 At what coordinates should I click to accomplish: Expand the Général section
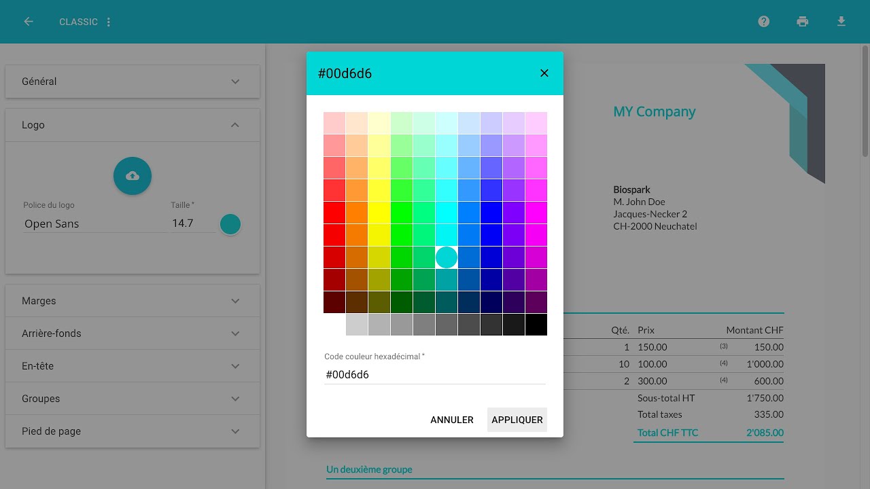133,81
